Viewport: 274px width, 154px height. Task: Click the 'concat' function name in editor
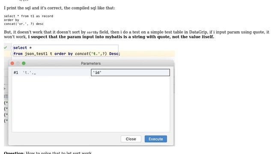click(x=82, y=54)
